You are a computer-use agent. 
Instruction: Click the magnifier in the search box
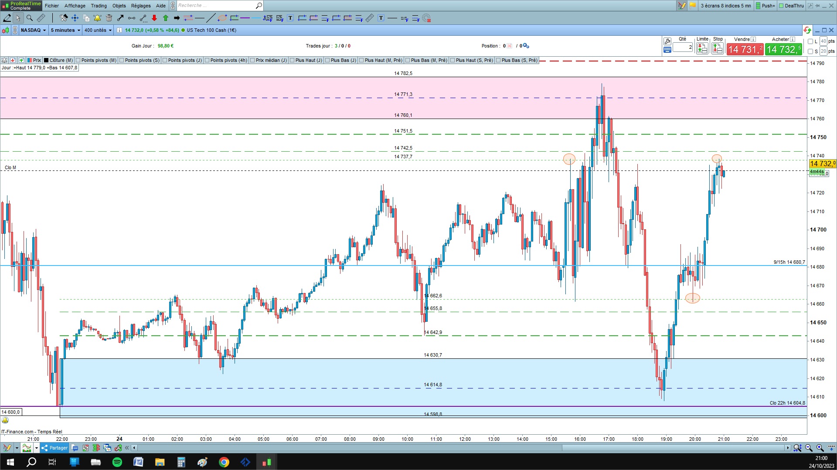259,6
